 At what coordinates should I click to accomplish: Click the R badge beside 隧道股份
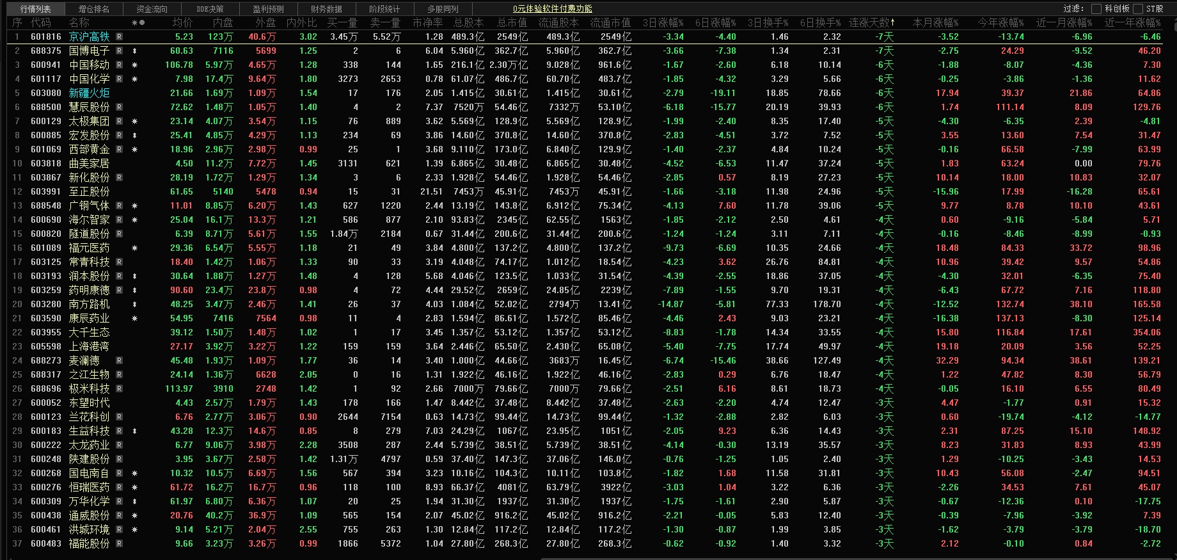tap(120, 234)
